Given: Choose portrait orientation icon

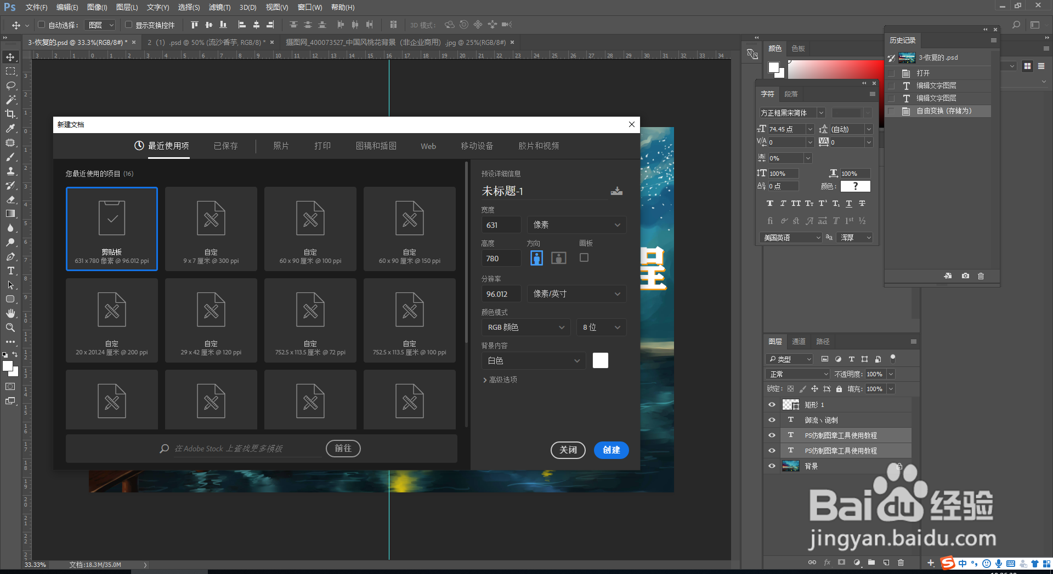Looking at the screenshot, I should point(537,258).
